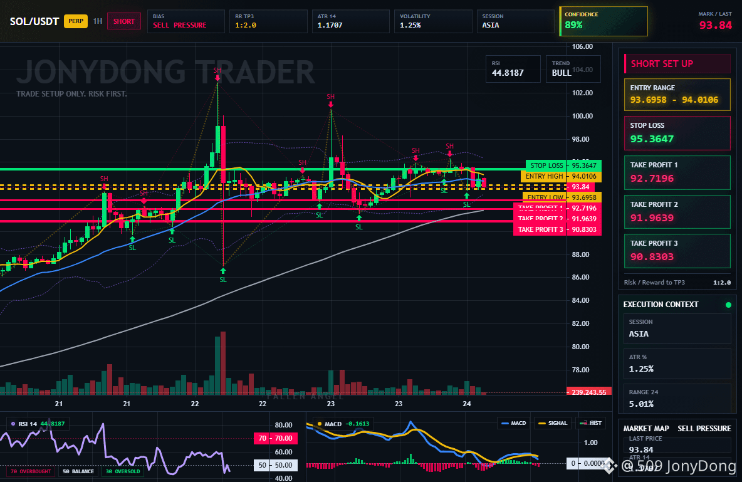Viewport: 742px width, 482px height.
Task: Click the 24 date label on time axis
Action: (467, 404)
